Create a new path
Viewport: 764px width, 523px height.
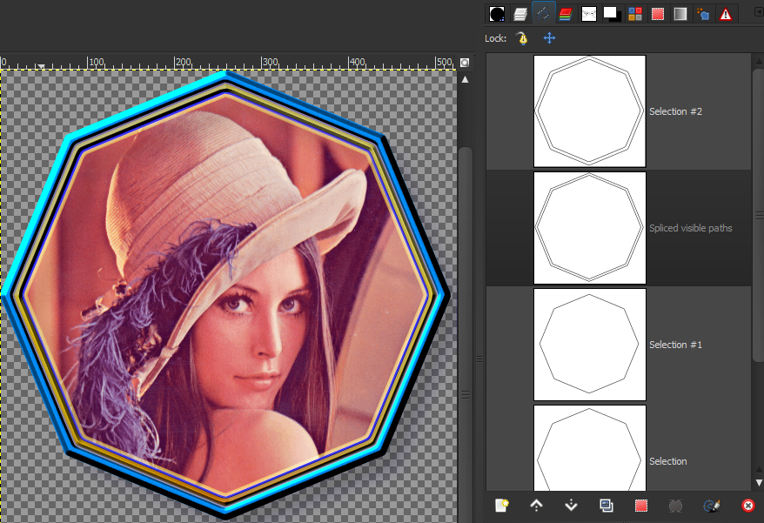(x=502, y=506)
